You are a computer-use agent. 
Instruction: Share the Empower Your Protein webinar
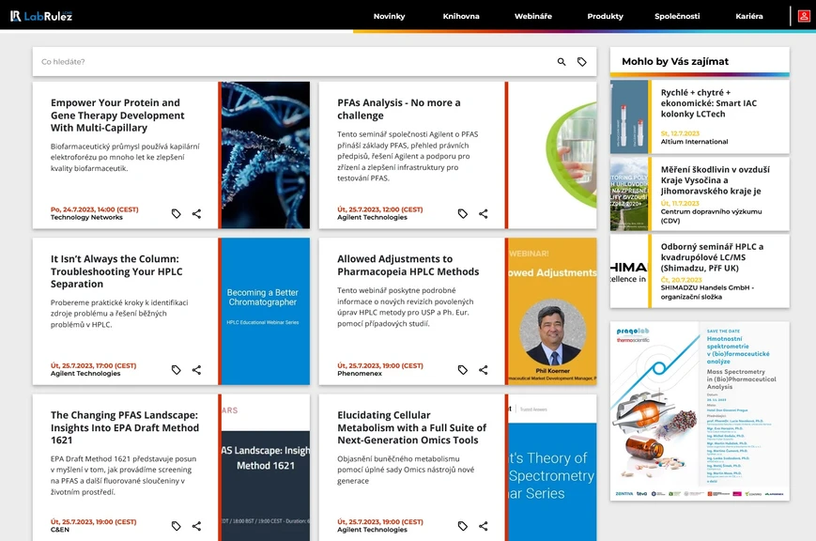click(196, 213)
